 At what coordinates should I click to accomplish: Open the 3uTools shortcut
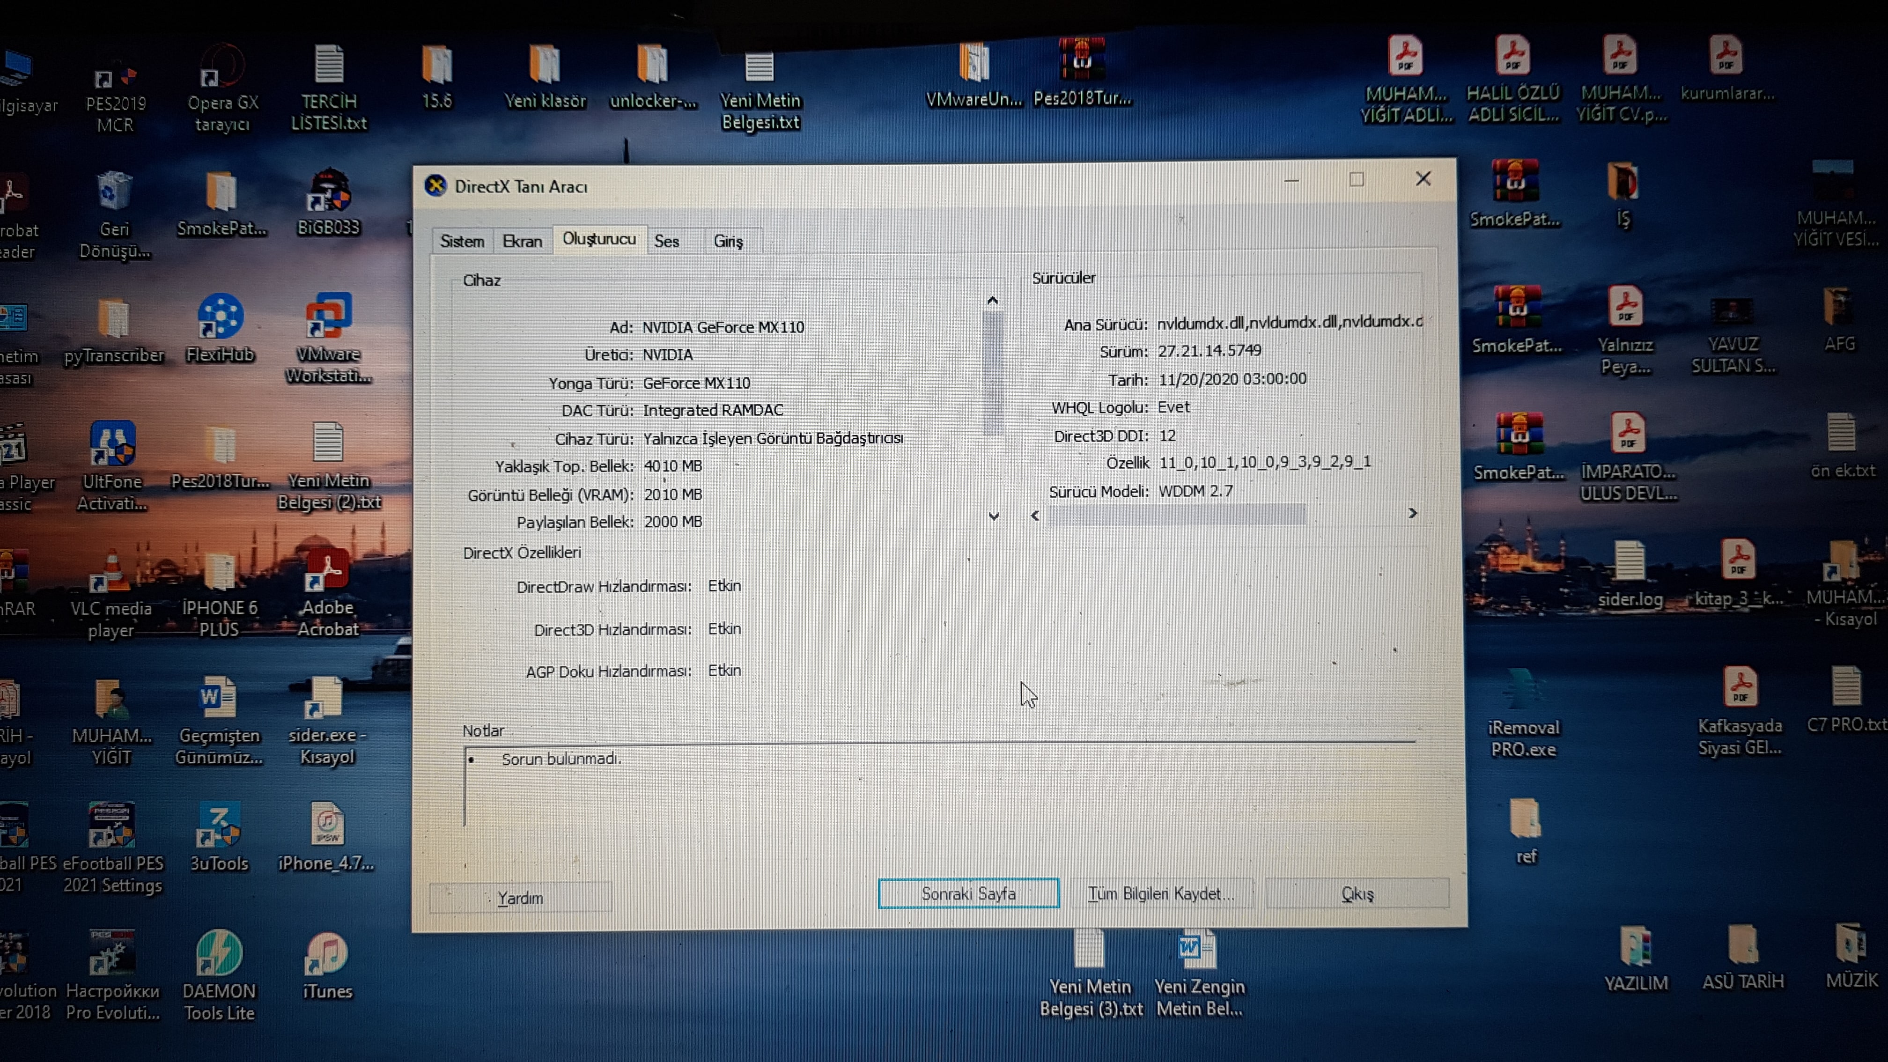[x=219, y=838]
